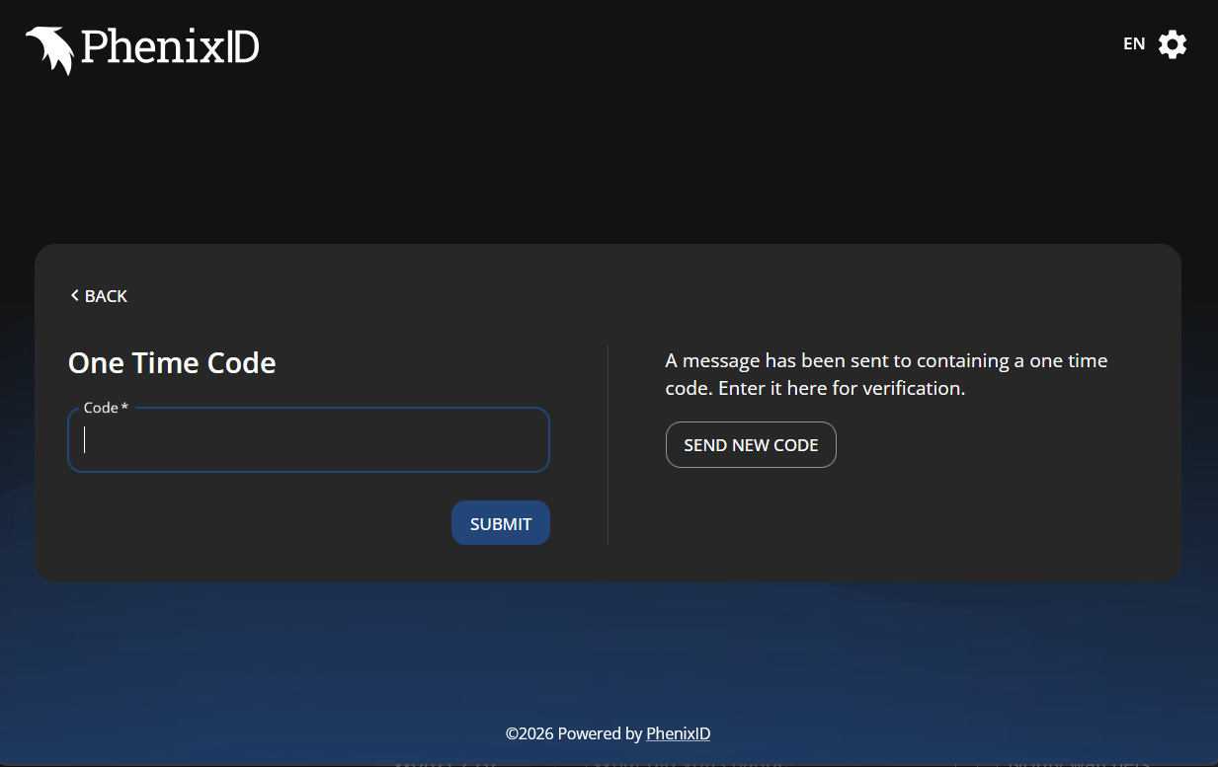Open the PhenixID footer link
1218x767 pixels.
[678, 733]
